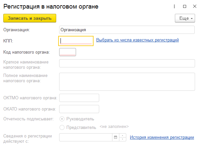Increase registration date with up arrow
This screenshot has width=201, height=147.
pos(123,135)
